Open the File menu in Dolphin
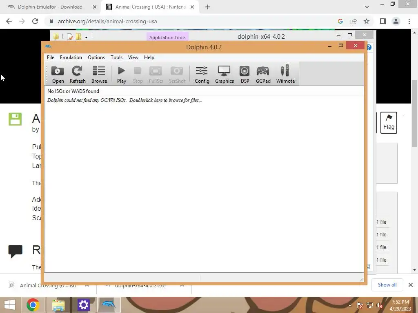418x313 pixels. click(x=51, y=57)
